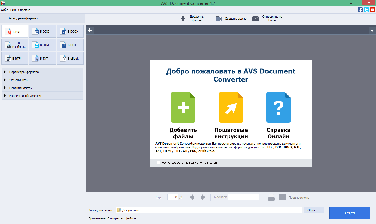376x224 pixels.
Task: Click the Предпросмотр preview icon
Action: click(283, 197)
